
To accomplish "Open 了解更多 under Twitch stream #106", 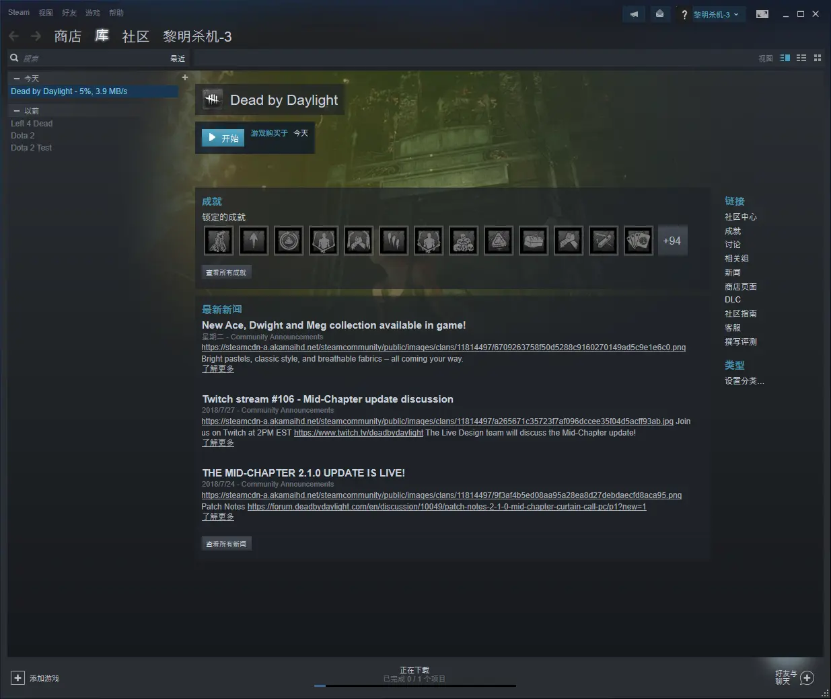I will (x=218, y=443).
